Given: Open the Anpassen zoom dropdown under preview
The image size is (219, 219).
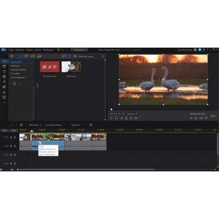Looking at the screenshot, I should pos(132,114).
